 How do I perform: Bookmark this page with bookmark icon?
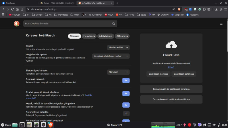point(22,9)
